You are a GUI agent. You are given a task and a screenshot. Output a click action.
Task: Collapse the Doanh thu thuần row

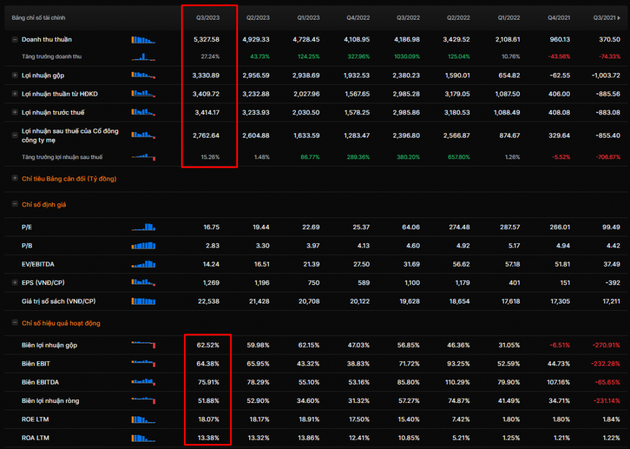click(x=14, y=39)
